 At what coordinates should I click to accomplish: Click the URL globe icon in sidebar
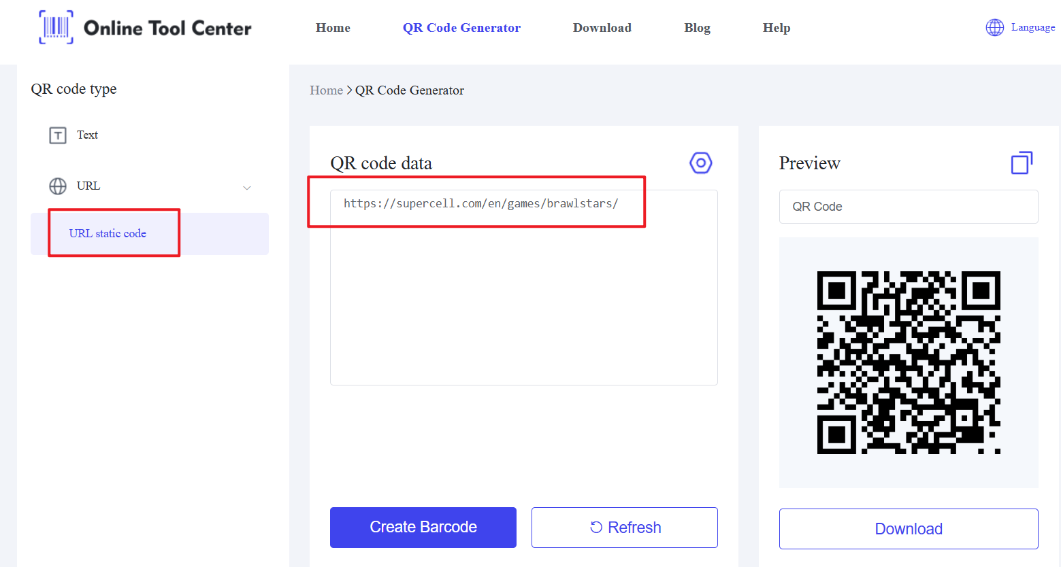(58, 186)
